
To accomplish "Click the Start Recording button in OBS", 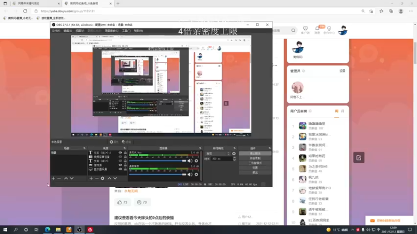I will tap(255, 158).
